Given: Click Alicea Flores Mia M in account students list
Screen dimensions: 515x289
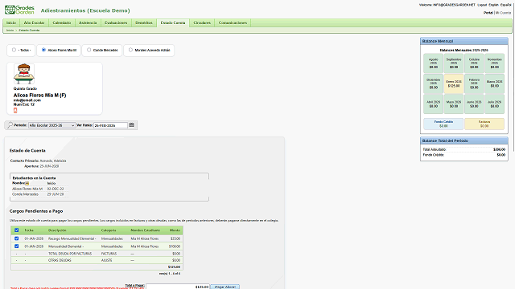Looking at the screenshot, I should (x=27, y=189).
